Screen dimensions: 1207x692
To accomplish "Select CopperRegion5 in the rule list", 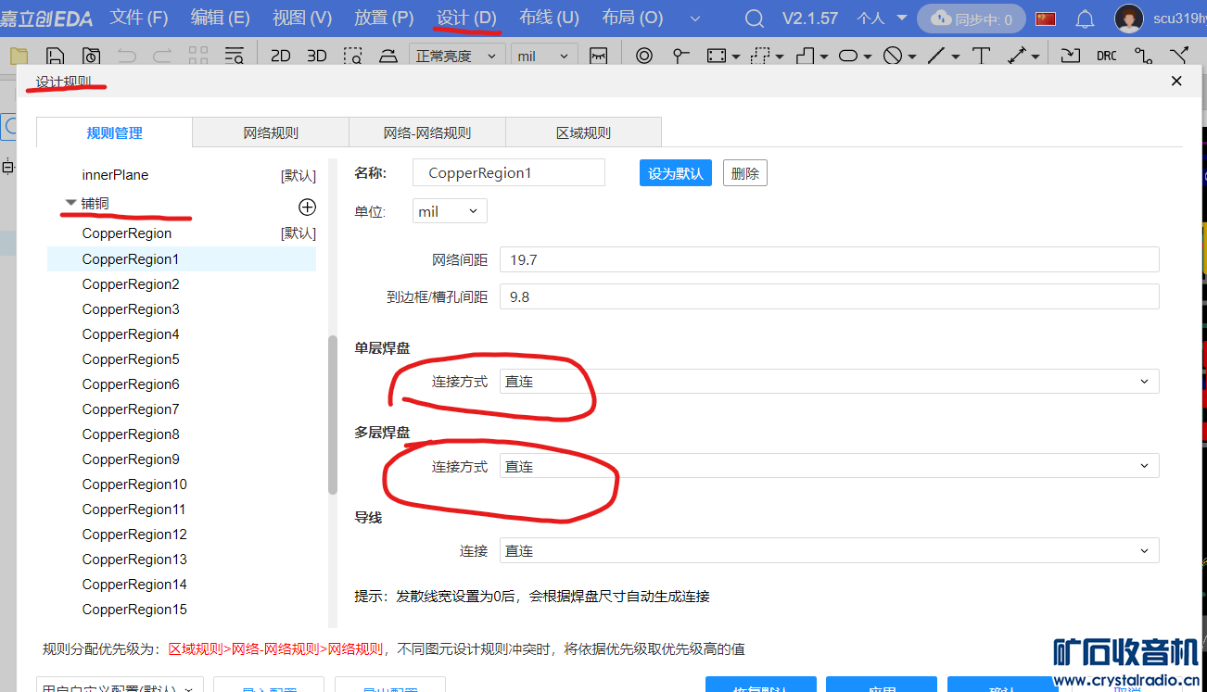I will [x=131, y=359].
